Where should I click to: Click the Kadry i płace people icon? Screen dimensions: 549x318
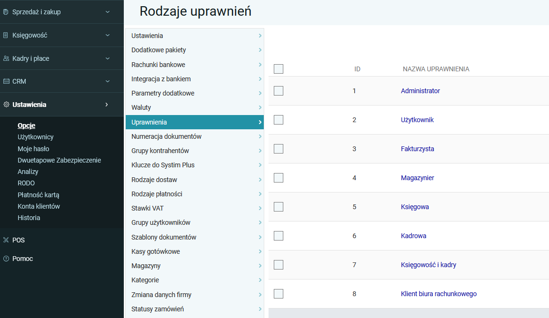pyautogui.click(x=6, y=58)
